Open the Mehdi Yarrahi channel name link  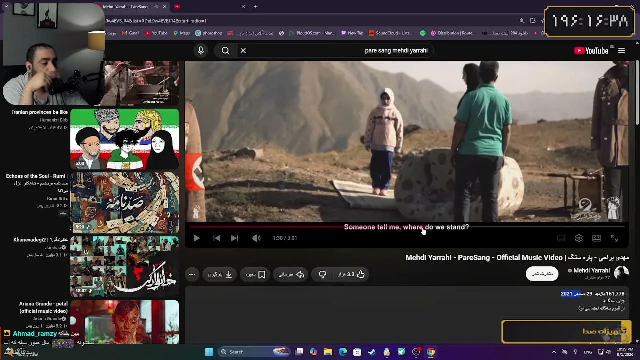(x=591, y=270)
